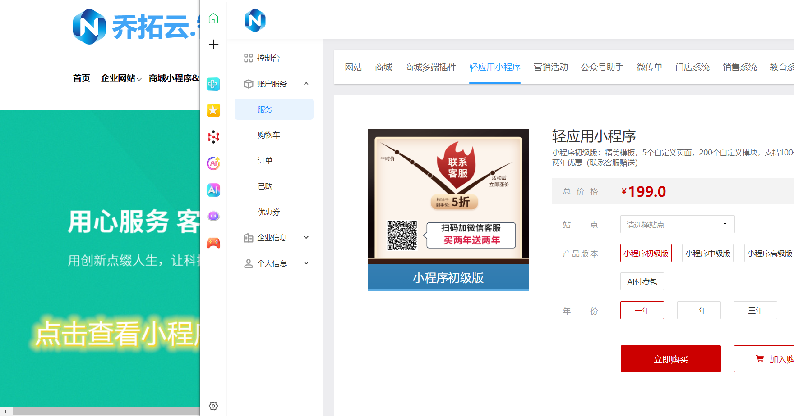Viewport: 794px width, 416px height.
Task: Open the red game controller app icon
Action: [x=213, y=243]
